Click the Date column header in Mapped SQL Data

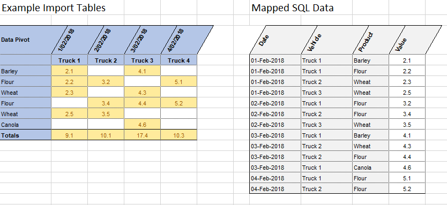tap(264, 41)
